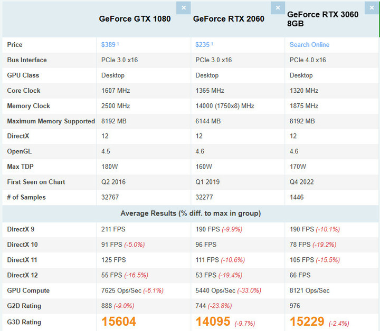Select the GeForce GTX 1080 heading
The height and width of the screenshot is (331, 380).
135,19
